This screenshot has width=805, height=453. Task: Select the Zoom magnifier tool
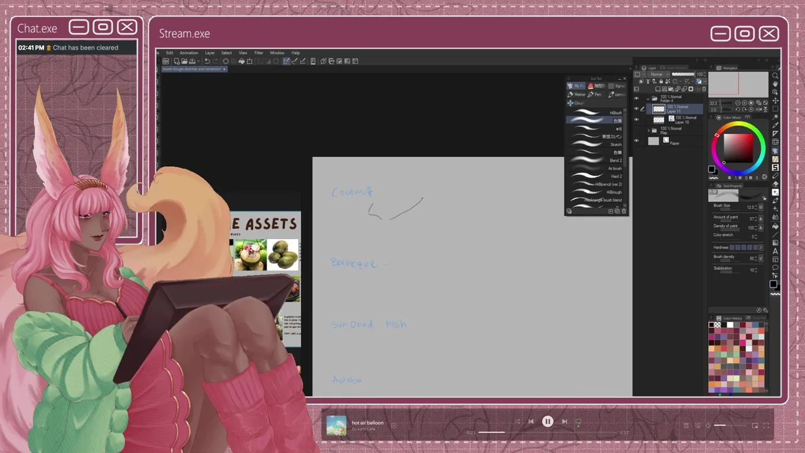(x=775, y=75)
